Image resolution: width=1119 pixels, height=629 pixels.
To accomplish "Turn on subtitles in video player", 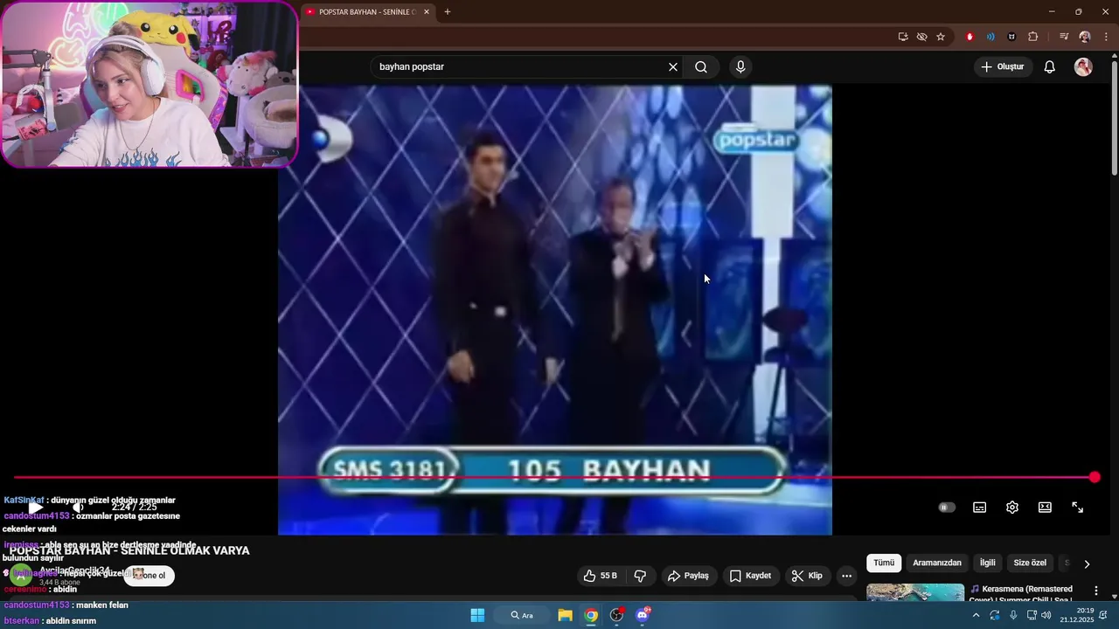I will [980, 508].
